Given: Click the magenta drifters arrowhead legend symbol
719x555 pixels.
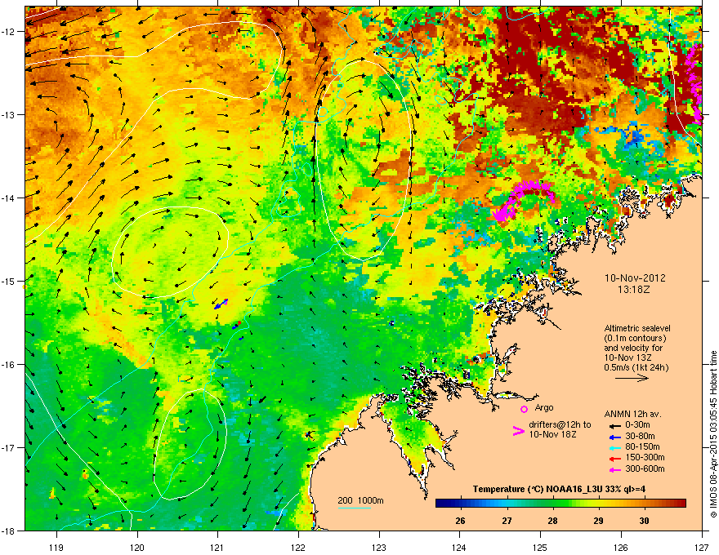Looking at the screenshot, I should coord(518,431).
